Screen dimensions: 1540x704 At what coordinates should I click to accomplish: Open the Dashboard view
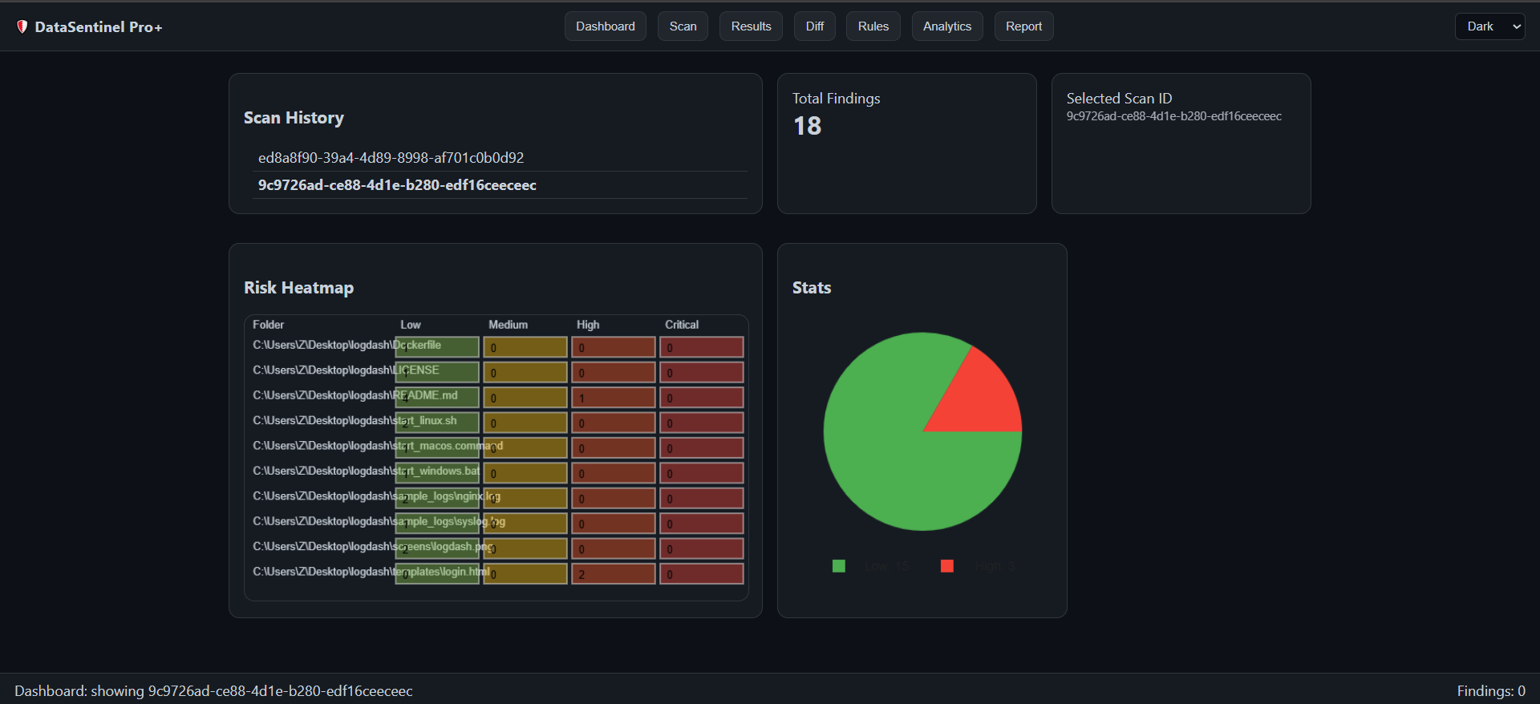(x=606, y=26)
